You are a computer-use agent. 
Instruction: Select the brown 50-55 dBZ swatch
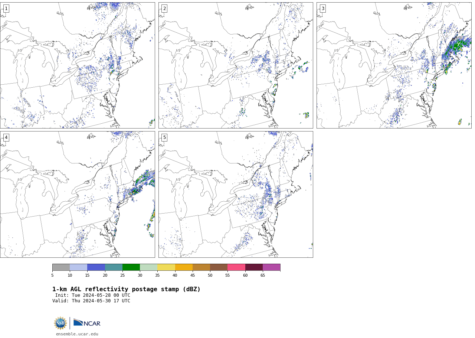[x=219, y=267]
